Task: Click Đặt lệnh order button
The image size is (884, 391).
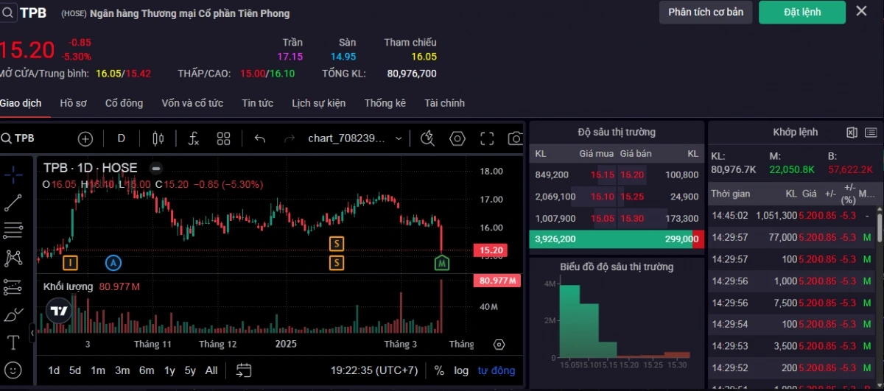Action: 802,12
